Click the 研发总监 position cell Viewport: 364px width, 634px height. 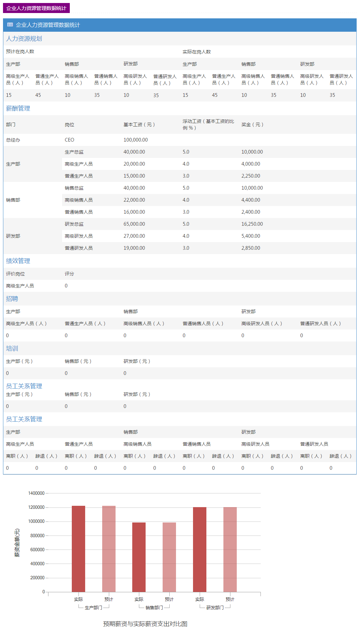point(74,224)
